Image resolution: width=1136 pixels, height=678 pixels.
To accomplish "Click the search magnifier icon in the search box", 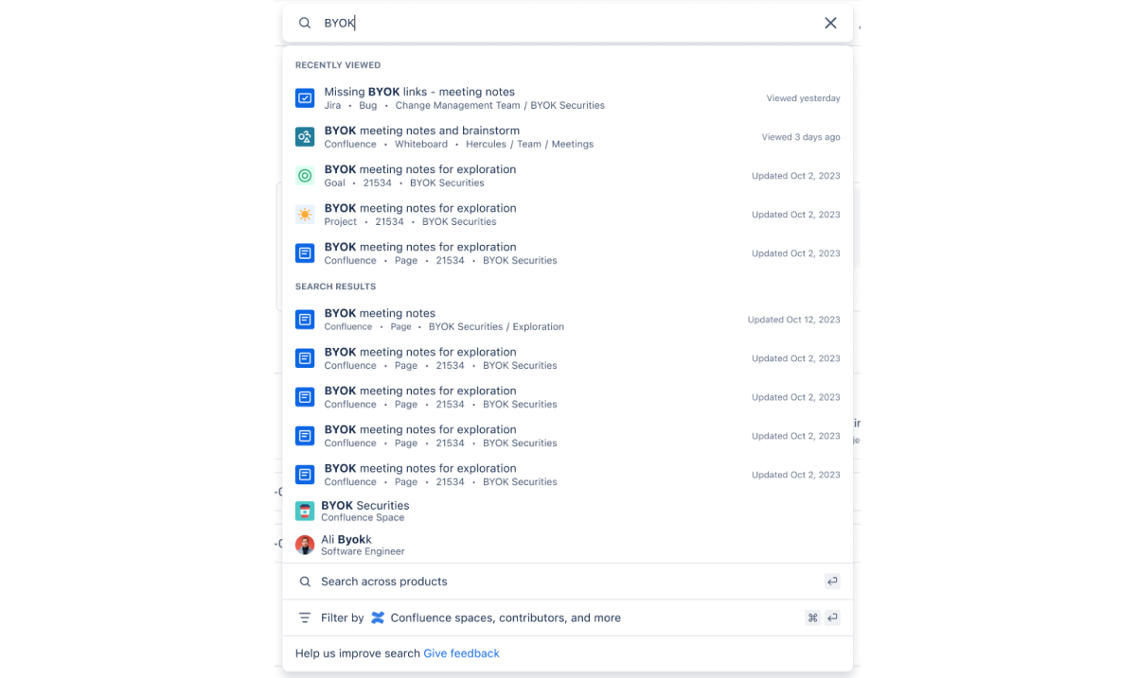I will pyautogui.click(x=305, y=23).
